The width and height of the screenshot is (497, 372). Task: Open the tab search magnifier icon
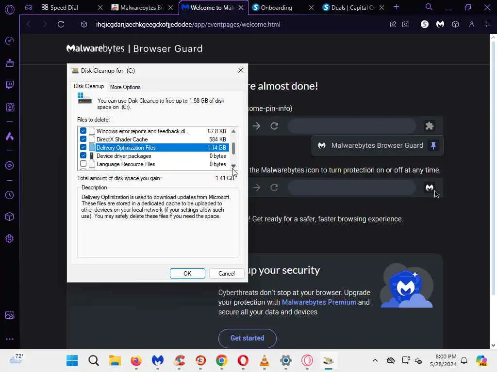429,7
